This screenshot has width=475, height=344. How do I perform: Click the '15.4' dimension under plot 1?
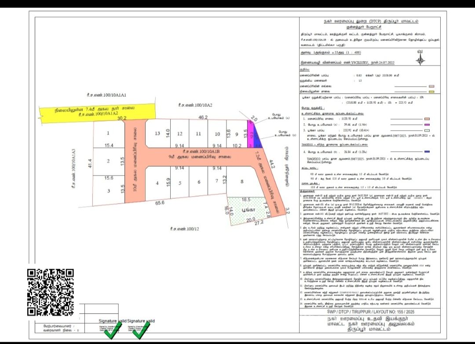(109, 146)
